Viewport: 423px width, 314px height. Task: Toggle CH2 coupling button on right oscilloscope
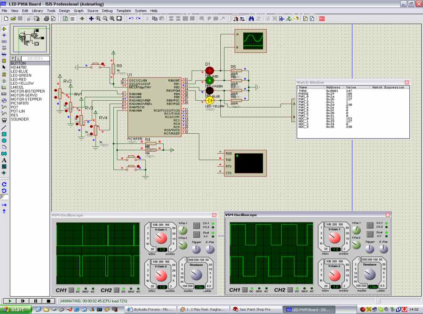pyautogui.click(x=290, y=290)
